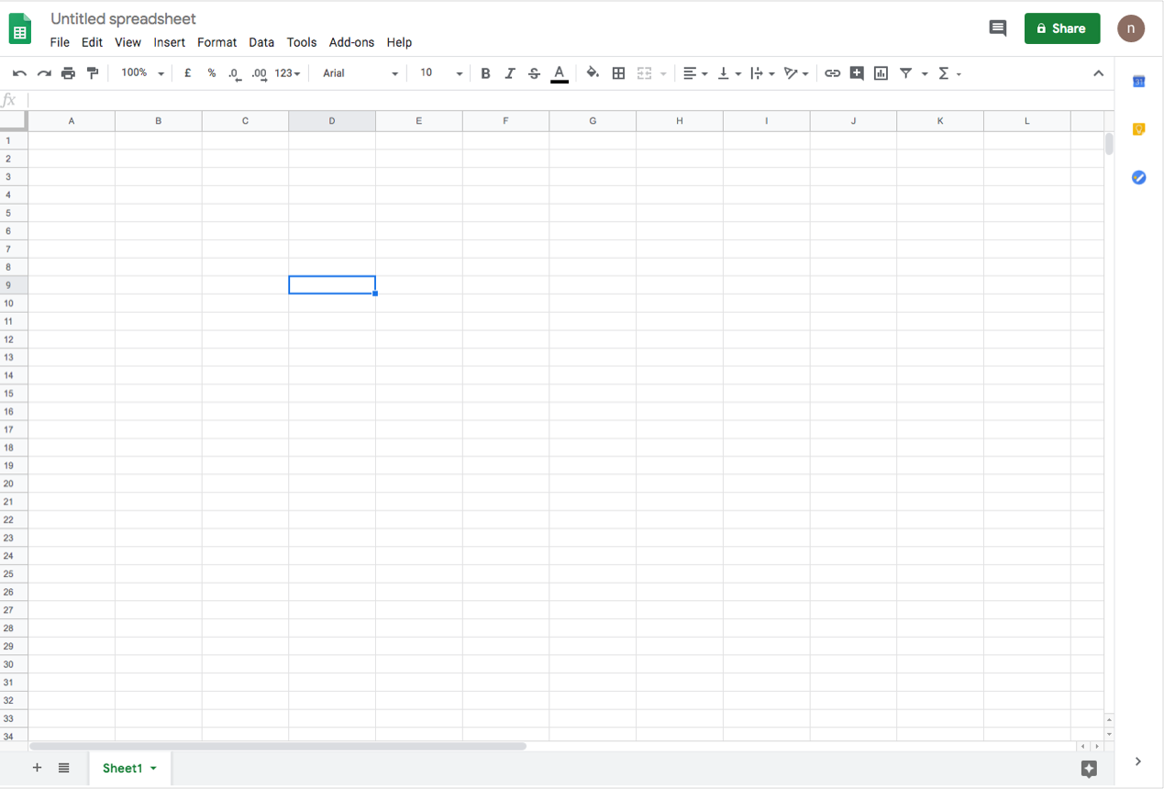Click the insert chart icon
This screenshot has width=1164, height=789.
[x=881, y=73]
